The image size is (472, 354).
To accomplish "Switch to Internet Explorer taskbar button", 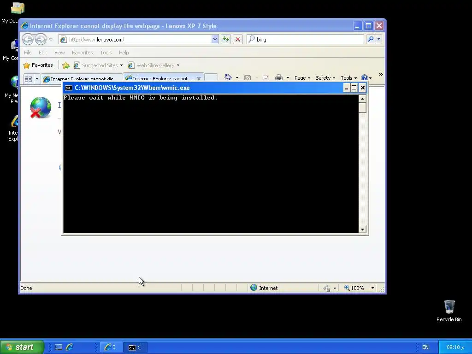I will click(x=111, y=348).
